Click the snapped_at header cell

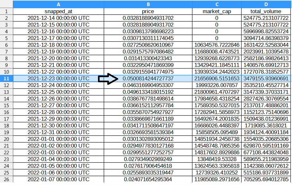tap(58, 11)
